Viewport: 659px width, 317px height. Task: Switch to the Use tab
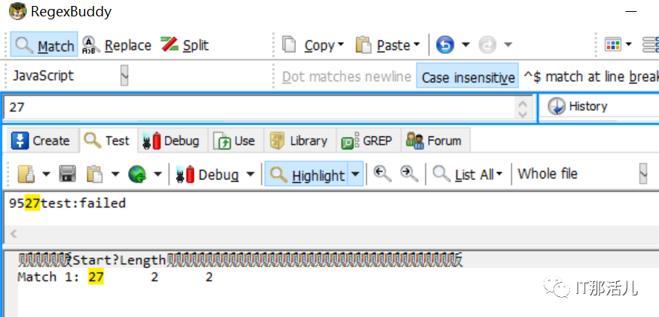click(x=235, y=141)
